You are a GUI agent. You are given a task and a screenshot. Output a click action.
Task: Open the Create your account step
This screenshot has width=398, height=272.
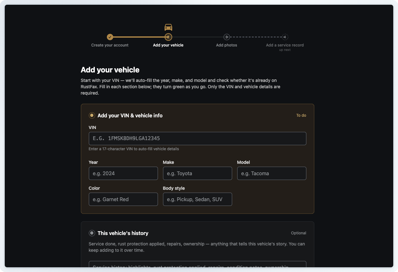(110, 45)
